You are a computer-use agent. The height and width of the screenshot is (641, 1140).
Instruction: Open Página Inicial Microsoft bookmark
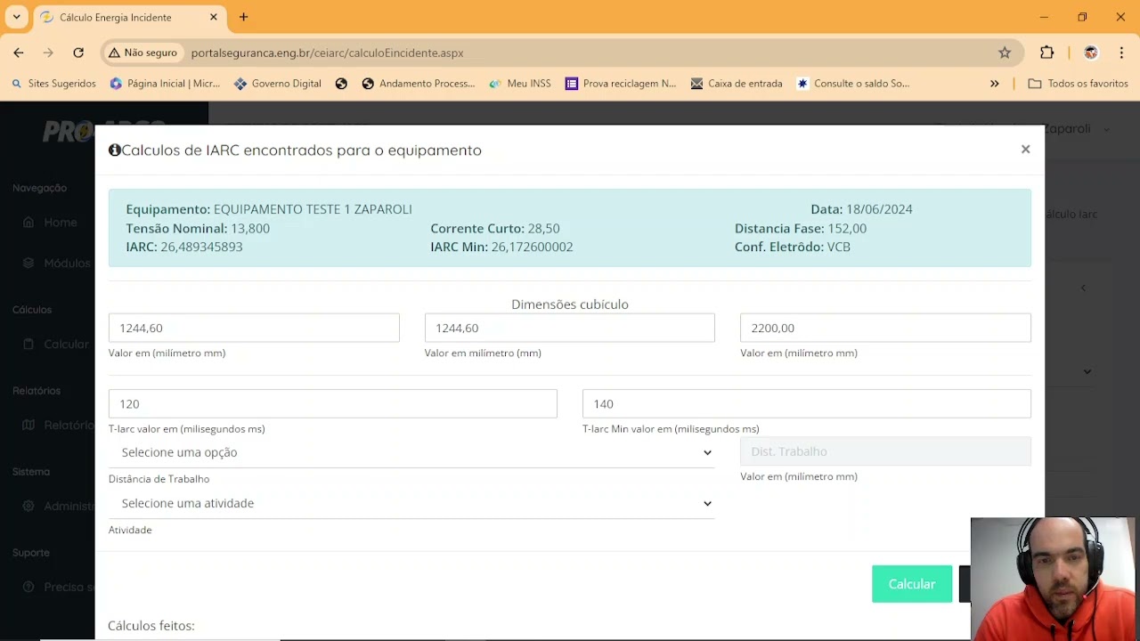click(165, 84)
